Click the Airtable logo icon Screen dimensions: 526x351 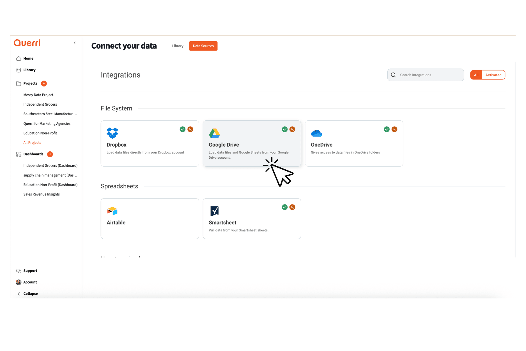point(112,211)
